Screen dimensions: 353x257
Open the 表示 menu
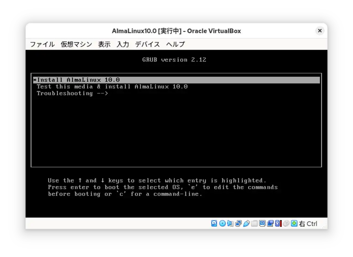pyautogui.click(x=104, y=44)
